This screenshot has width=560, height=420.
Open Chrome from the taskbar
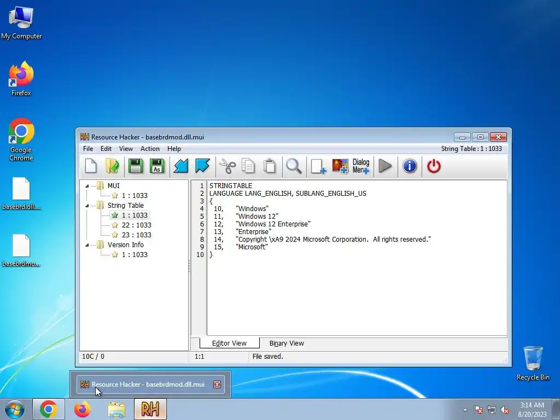tap(49, 409)
